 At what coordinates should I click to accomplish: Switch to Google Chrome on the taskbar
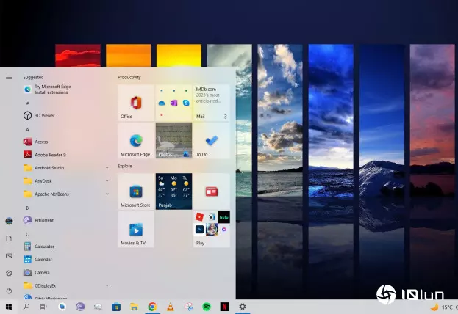click(152, 307)
